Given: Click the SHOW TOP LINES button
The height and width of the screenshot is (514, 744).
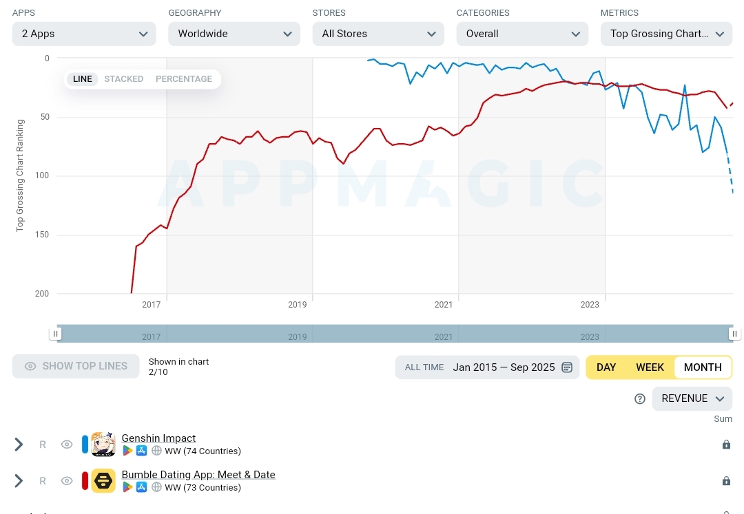Looking at the screenshot, I should [76, 366].
